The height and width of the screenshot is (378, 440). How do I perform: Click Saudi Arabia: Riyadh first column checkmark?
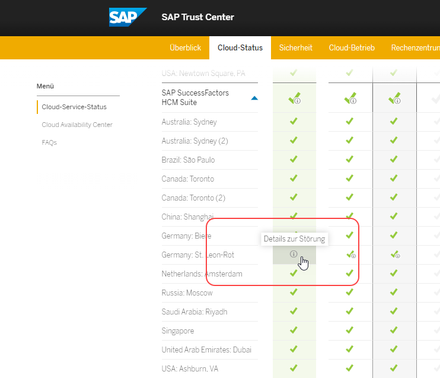point(294,311)
